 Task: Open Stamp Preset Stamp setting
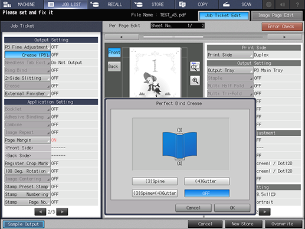click(27, 187)
